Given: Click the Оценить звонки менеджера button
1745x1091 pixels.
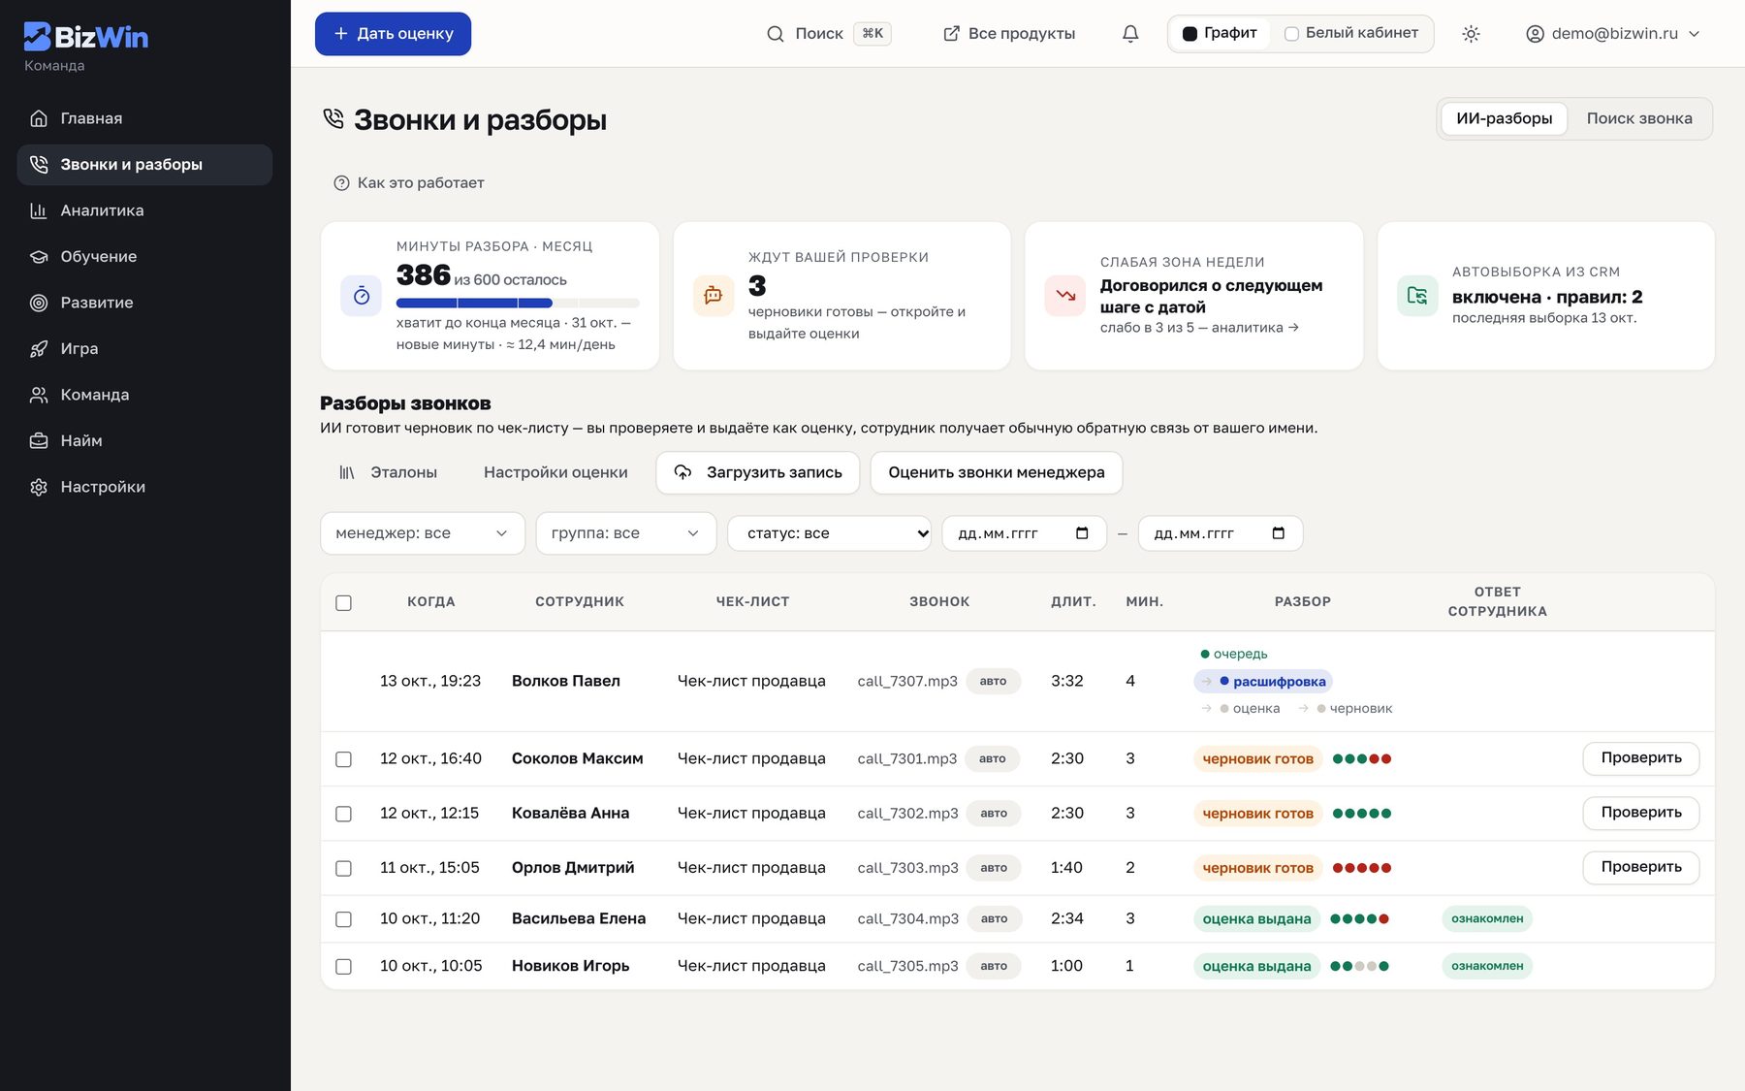Looking at the screenshot, I should 997,472.
